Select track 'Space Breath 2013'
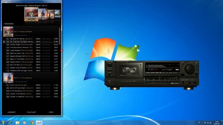Screen dimensions: 223x125 pyautogui.click(x=31, y=56)
